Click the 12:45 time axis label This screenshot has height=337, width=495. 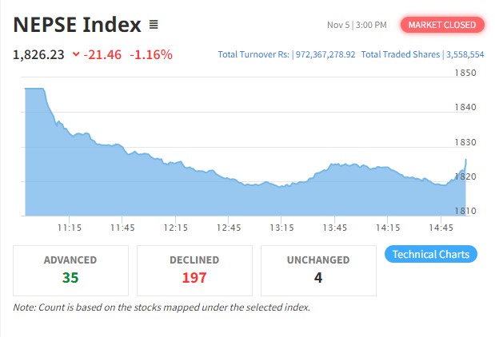click(x=228, y=228)
